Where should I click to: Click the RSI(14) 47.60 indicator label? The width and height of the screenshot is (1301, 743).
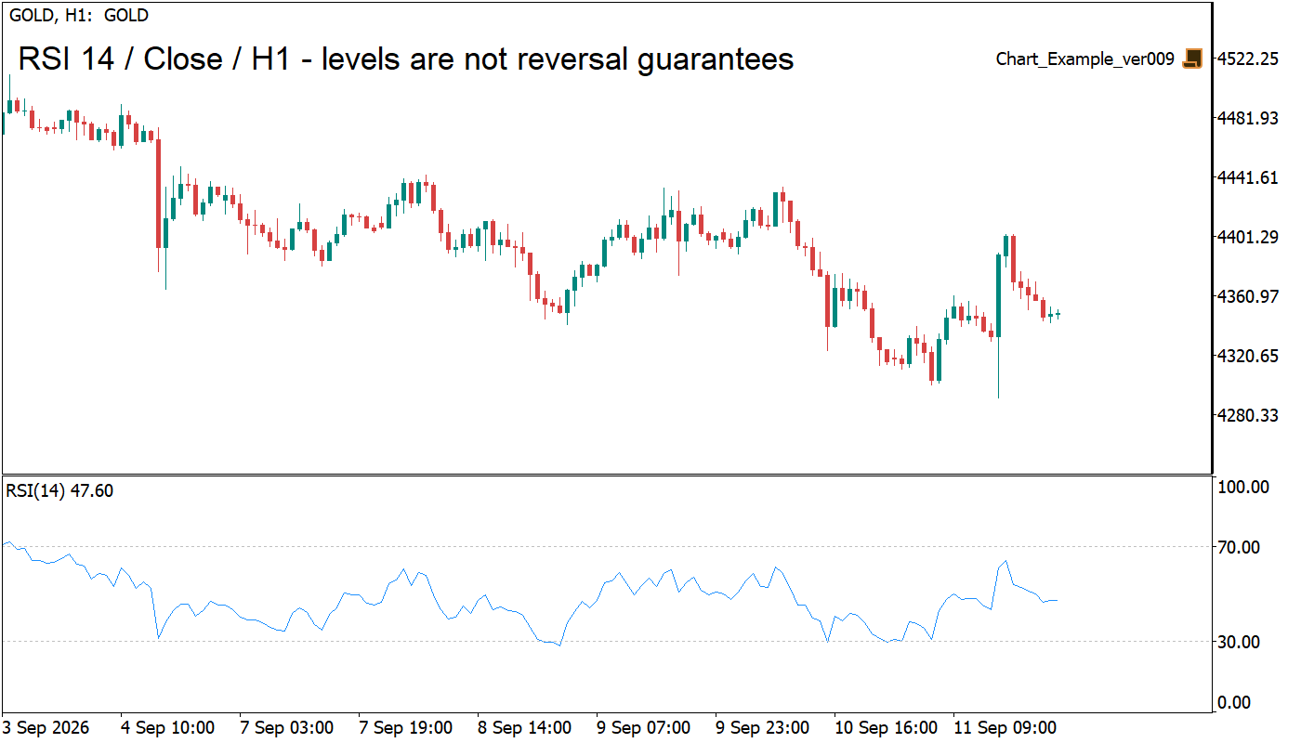[x=60, y=490]
